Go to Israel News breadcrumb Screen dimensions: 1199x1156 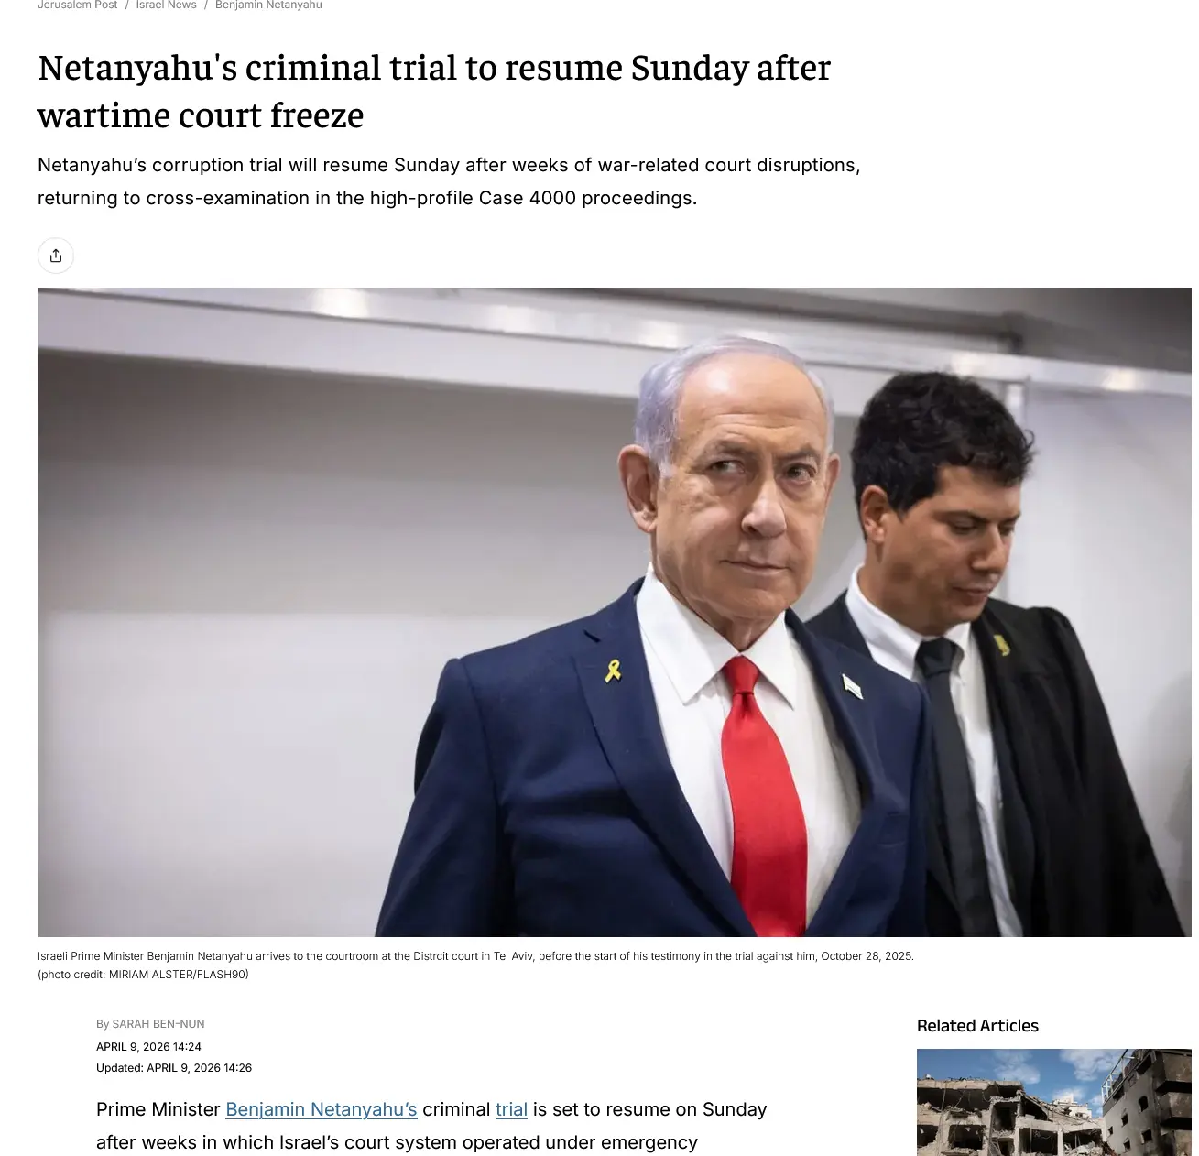[167, 5]
